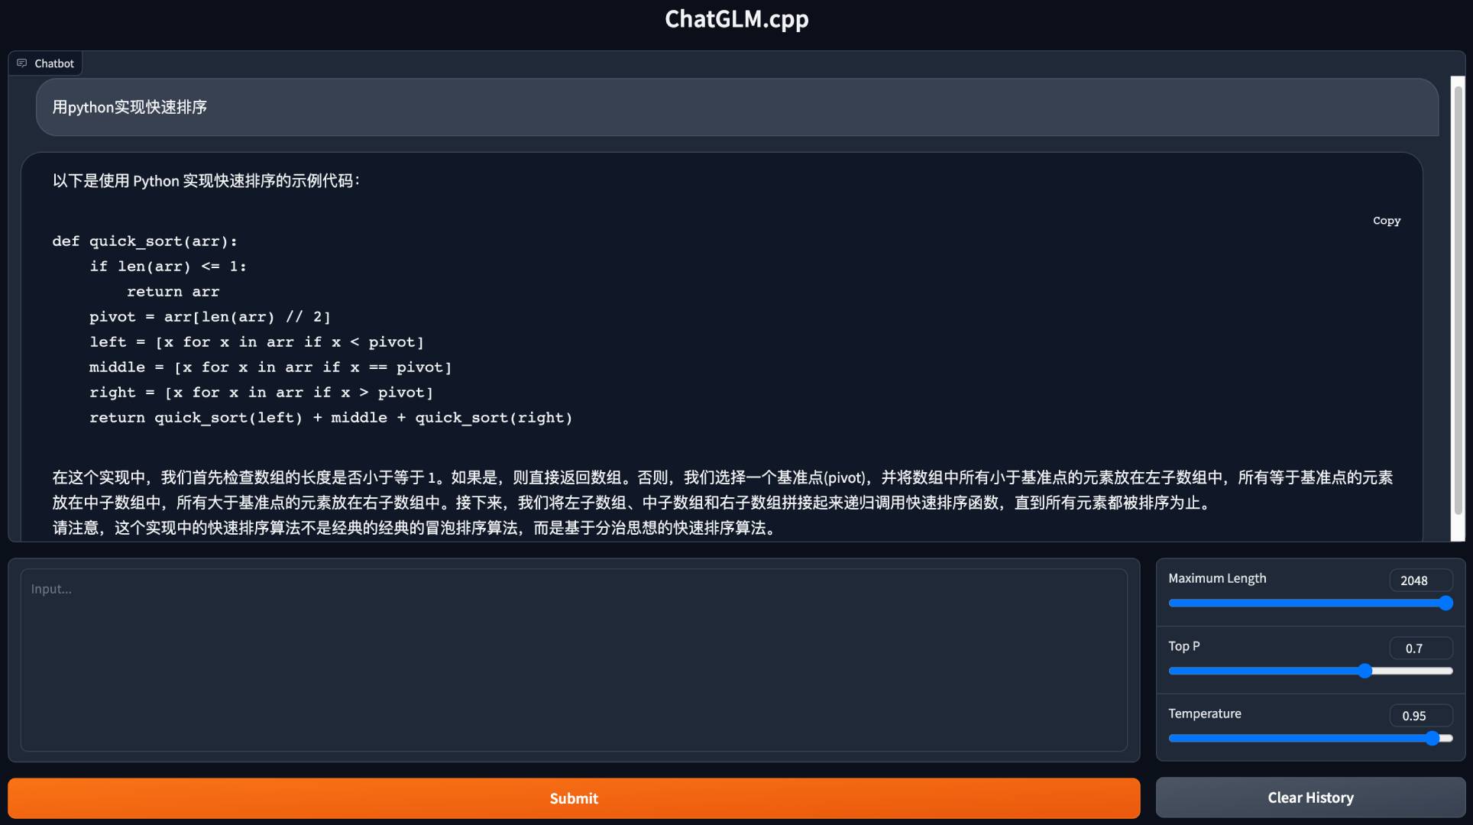Image resolution: width=1473 pixels, height=825 pixels.
Task: Click the chat message icon
Action: [x=21, y=63]
